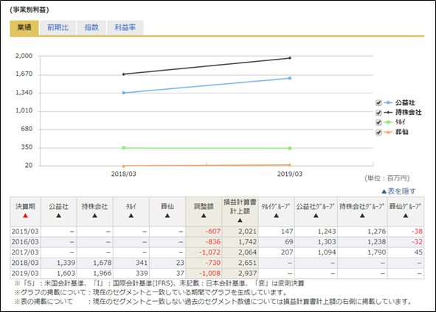Sort by 損益計算書計上額 arrow

coord(240,220)
